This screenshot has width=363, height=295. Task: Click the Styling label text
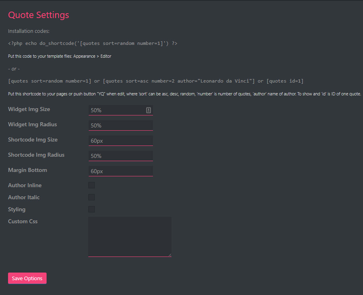pyautogui.click(x=17, y=209)
